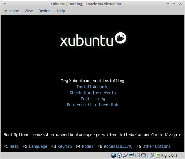Click the keyboard capture arrow icon
Image resolution: width=185 pixels, height=159 pixels.
click(x=158, y=155)
